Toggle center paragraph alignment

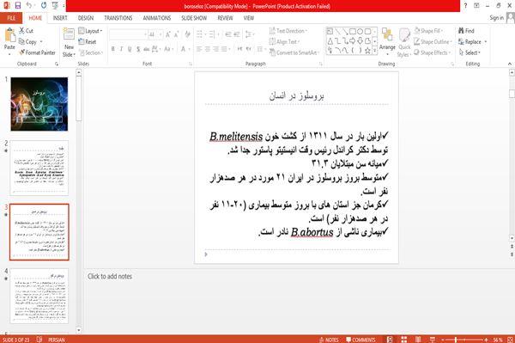coord(207,49)
